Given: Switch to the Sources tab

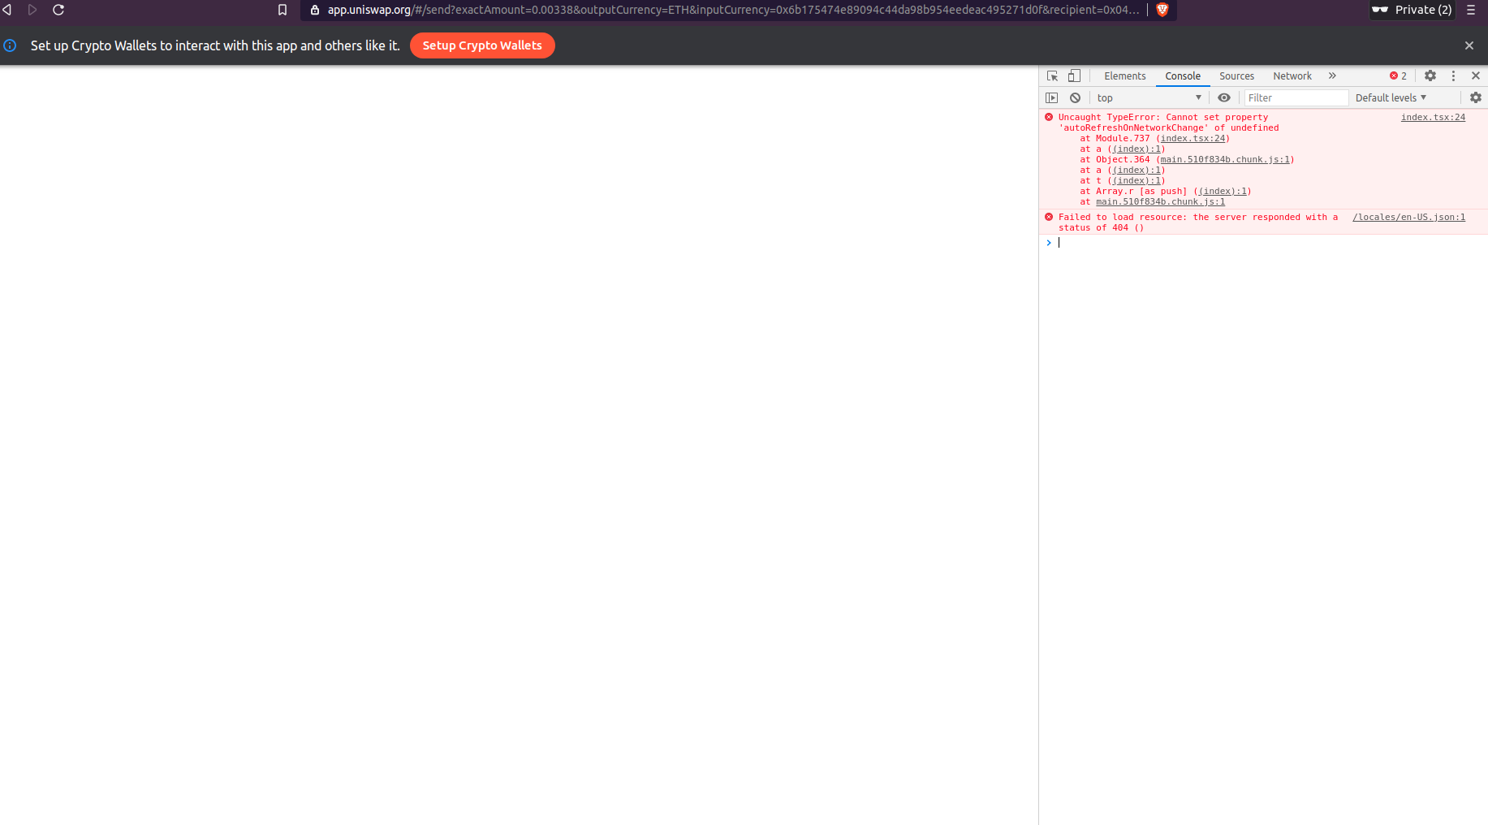Looking at the screenshot, I should 1236,76.
